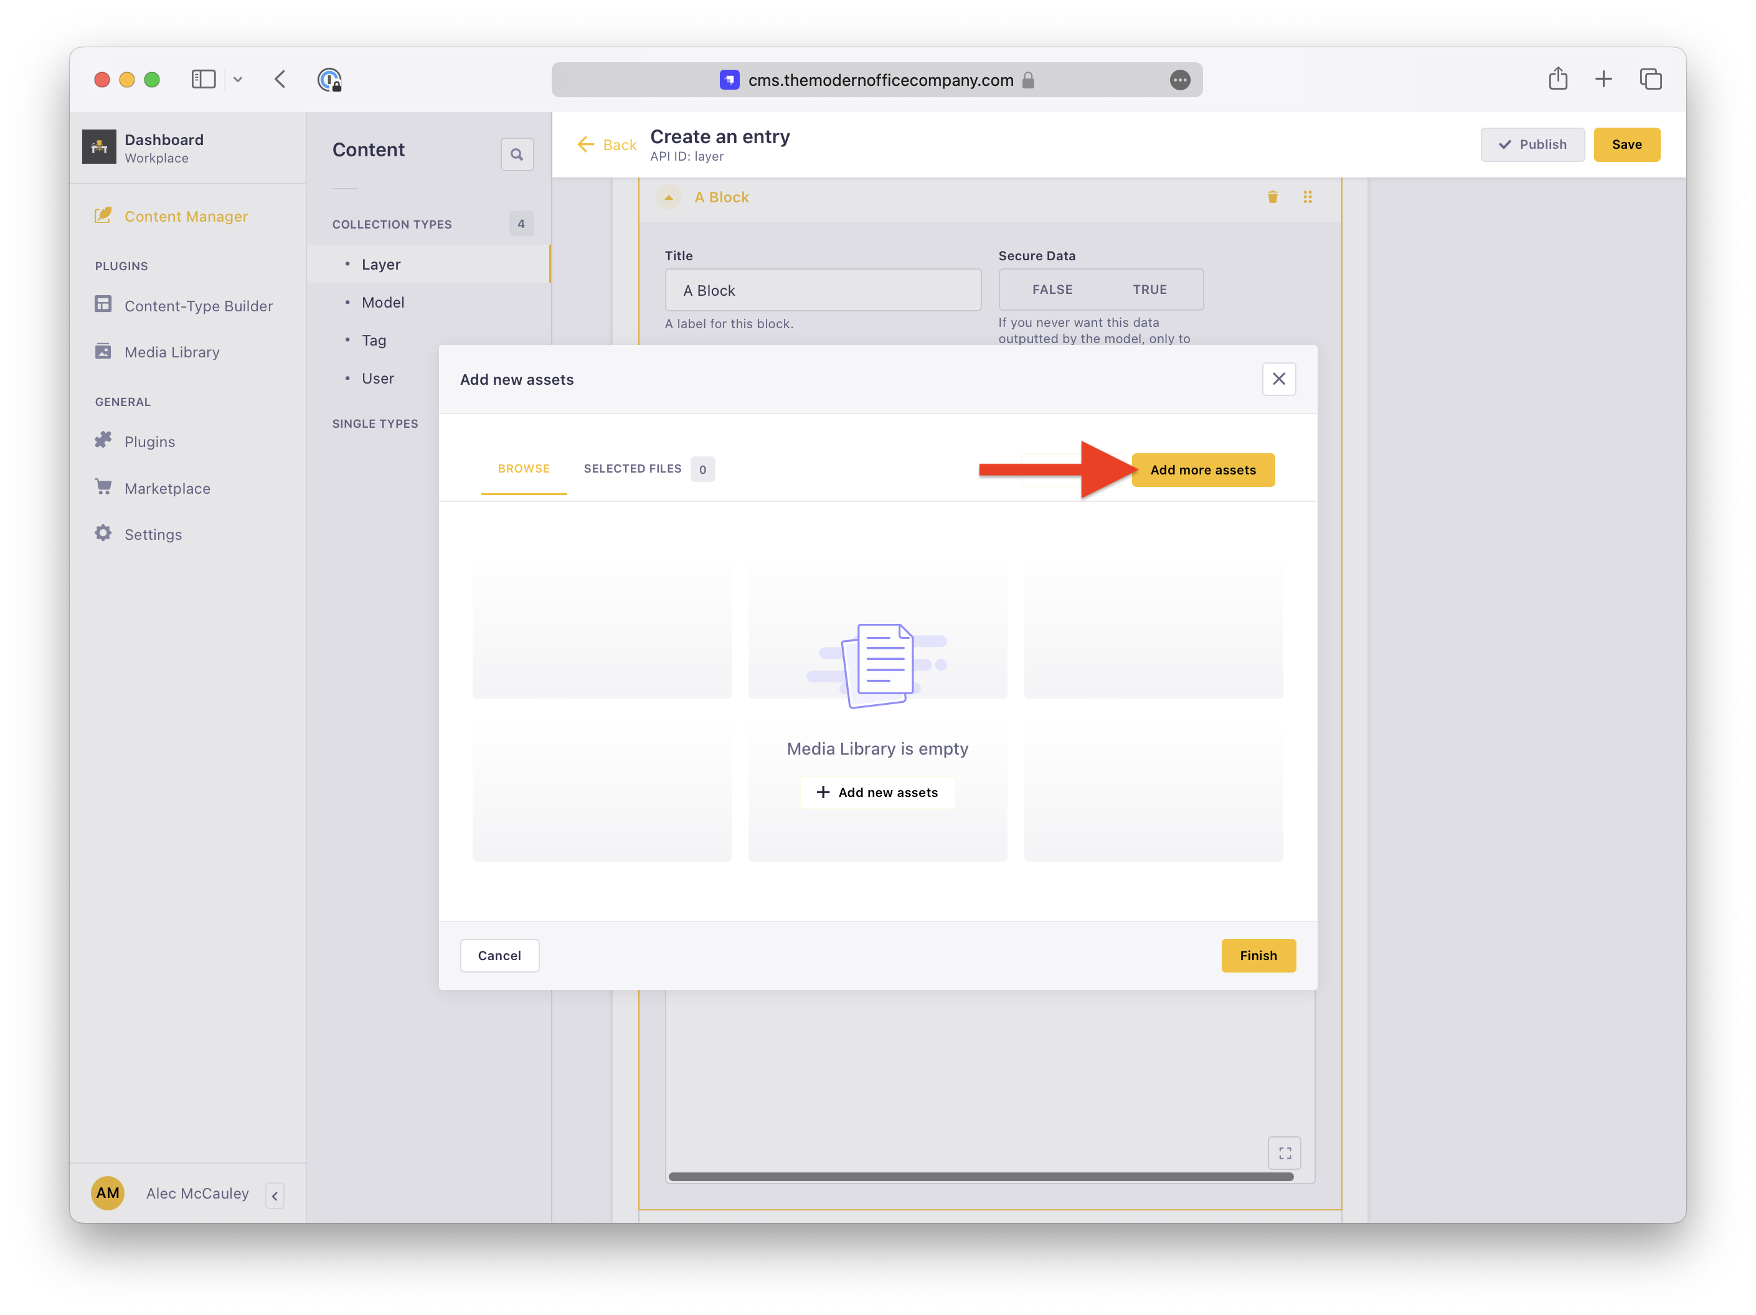The image size is (1756, 1315).
Task: Open Content-Type Builder plugin
Action: tap(199, 306)
